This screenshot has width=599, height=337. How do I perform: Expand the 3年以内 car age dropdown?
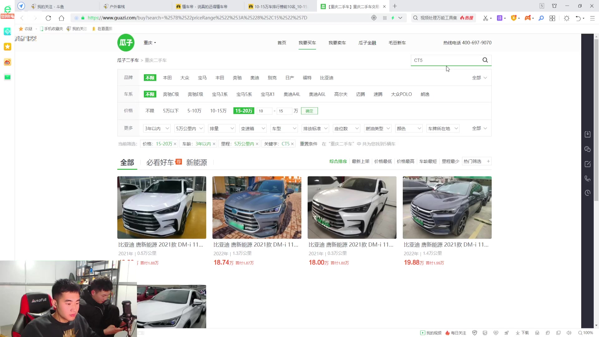tap(157, 129)
